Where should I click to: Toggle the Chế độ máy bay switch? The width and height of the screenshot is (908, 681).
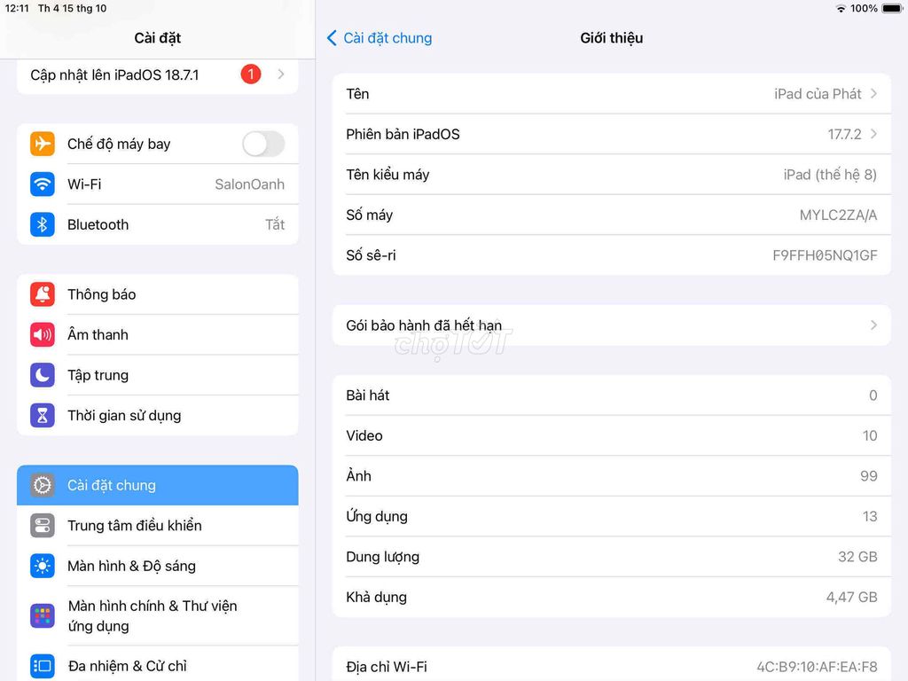tap(263, 144)
